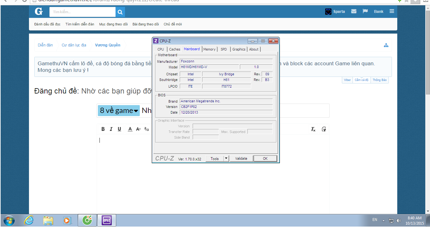Open Windows Media Player taskbar icon
This screenshot has height=241, width=430.
pyautogui.click(x=67, y=221)
